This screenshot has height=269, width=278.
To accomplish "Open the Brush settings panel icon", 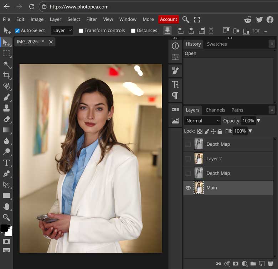I will pos(175,71).
